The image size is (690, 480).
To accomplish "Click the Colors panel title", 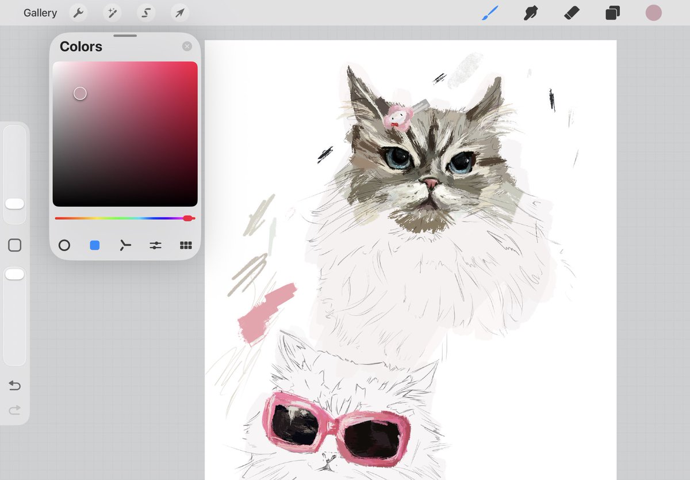I will coord(81,47).
